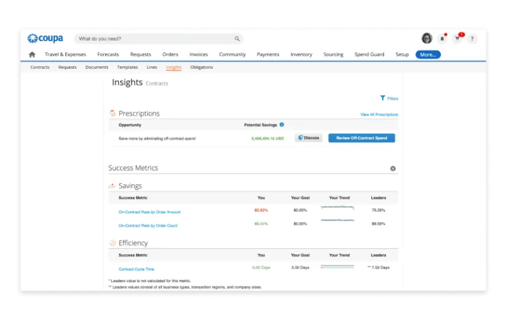Click the potential savings USD amount

tap(268, 138)
